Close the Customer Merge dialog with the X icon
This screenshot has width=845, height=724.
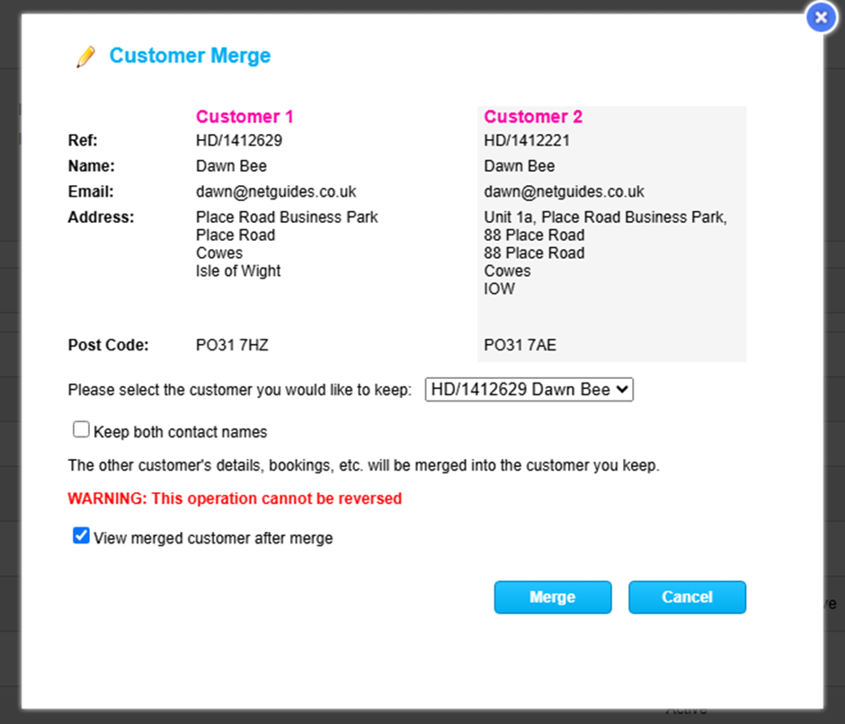pos(821,17)
